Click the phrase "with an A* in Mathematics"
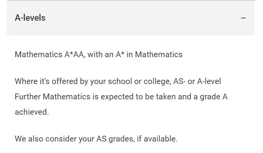Screen dimensions: 263x153 coord(135,54)
